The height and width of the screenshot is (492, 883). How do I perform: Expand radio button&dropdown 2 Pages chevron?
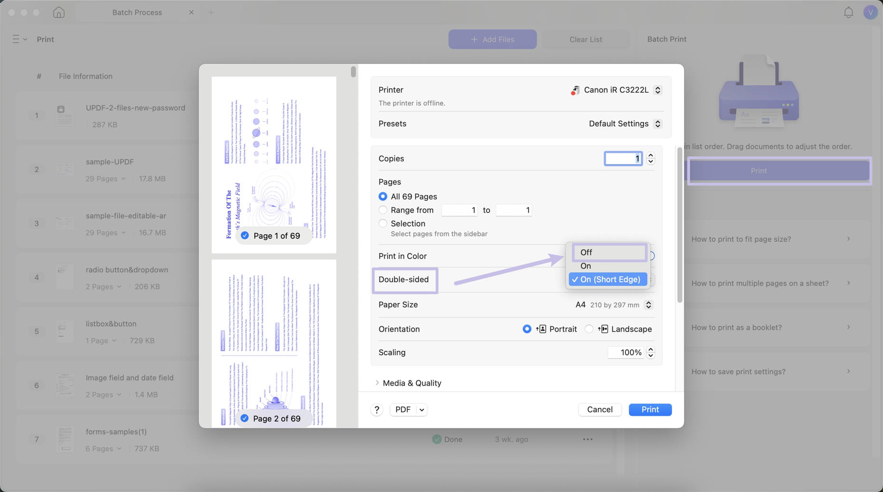tap(119, 287)
